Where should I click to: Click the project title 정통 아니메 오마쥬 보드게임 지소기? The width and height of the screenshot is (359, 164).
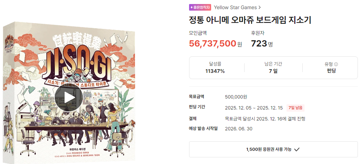[250, 20]
